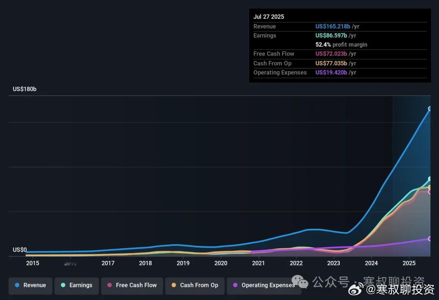439x300 pixels.
Task: Click the blue Revenue legend dot
Action: 17,285
